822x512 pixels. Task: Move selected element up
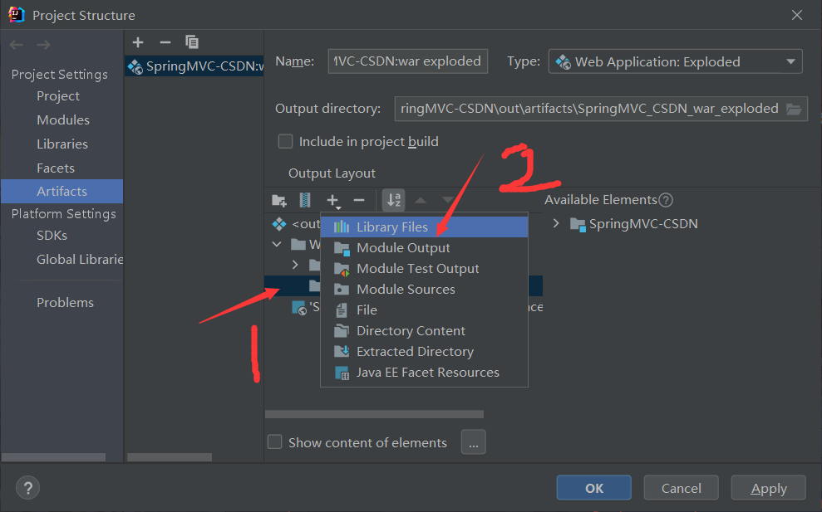(x=421, y=200)
